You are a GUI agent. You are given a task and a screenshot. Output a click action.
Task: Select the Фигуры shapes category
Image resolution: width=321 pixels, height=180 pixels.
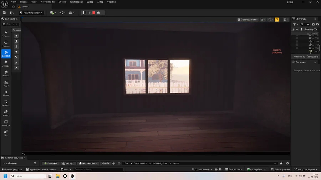click(6, 74)
